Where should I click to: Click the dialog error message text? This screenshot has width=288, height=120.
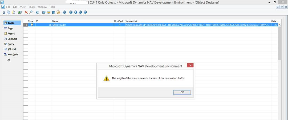[x=149, y=78]
